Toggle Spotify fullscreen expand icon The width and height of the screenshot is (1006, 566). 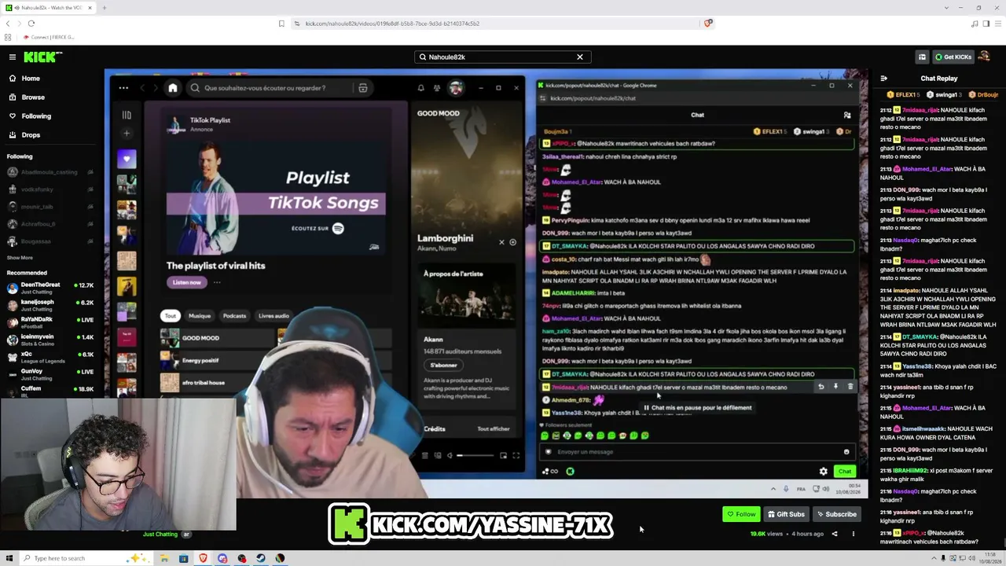pyautogui.click(x=516, y=455)
